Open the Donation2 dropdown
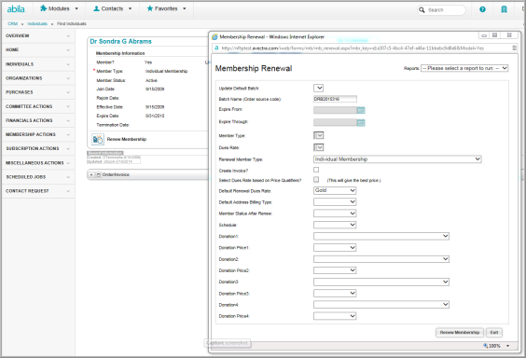The image size is (526, 358). pyautogui.click(x=381, y=259)
